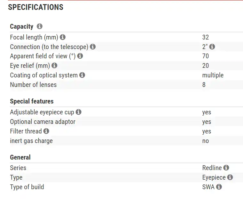Click the General section heading

click(x=20, y=157)
